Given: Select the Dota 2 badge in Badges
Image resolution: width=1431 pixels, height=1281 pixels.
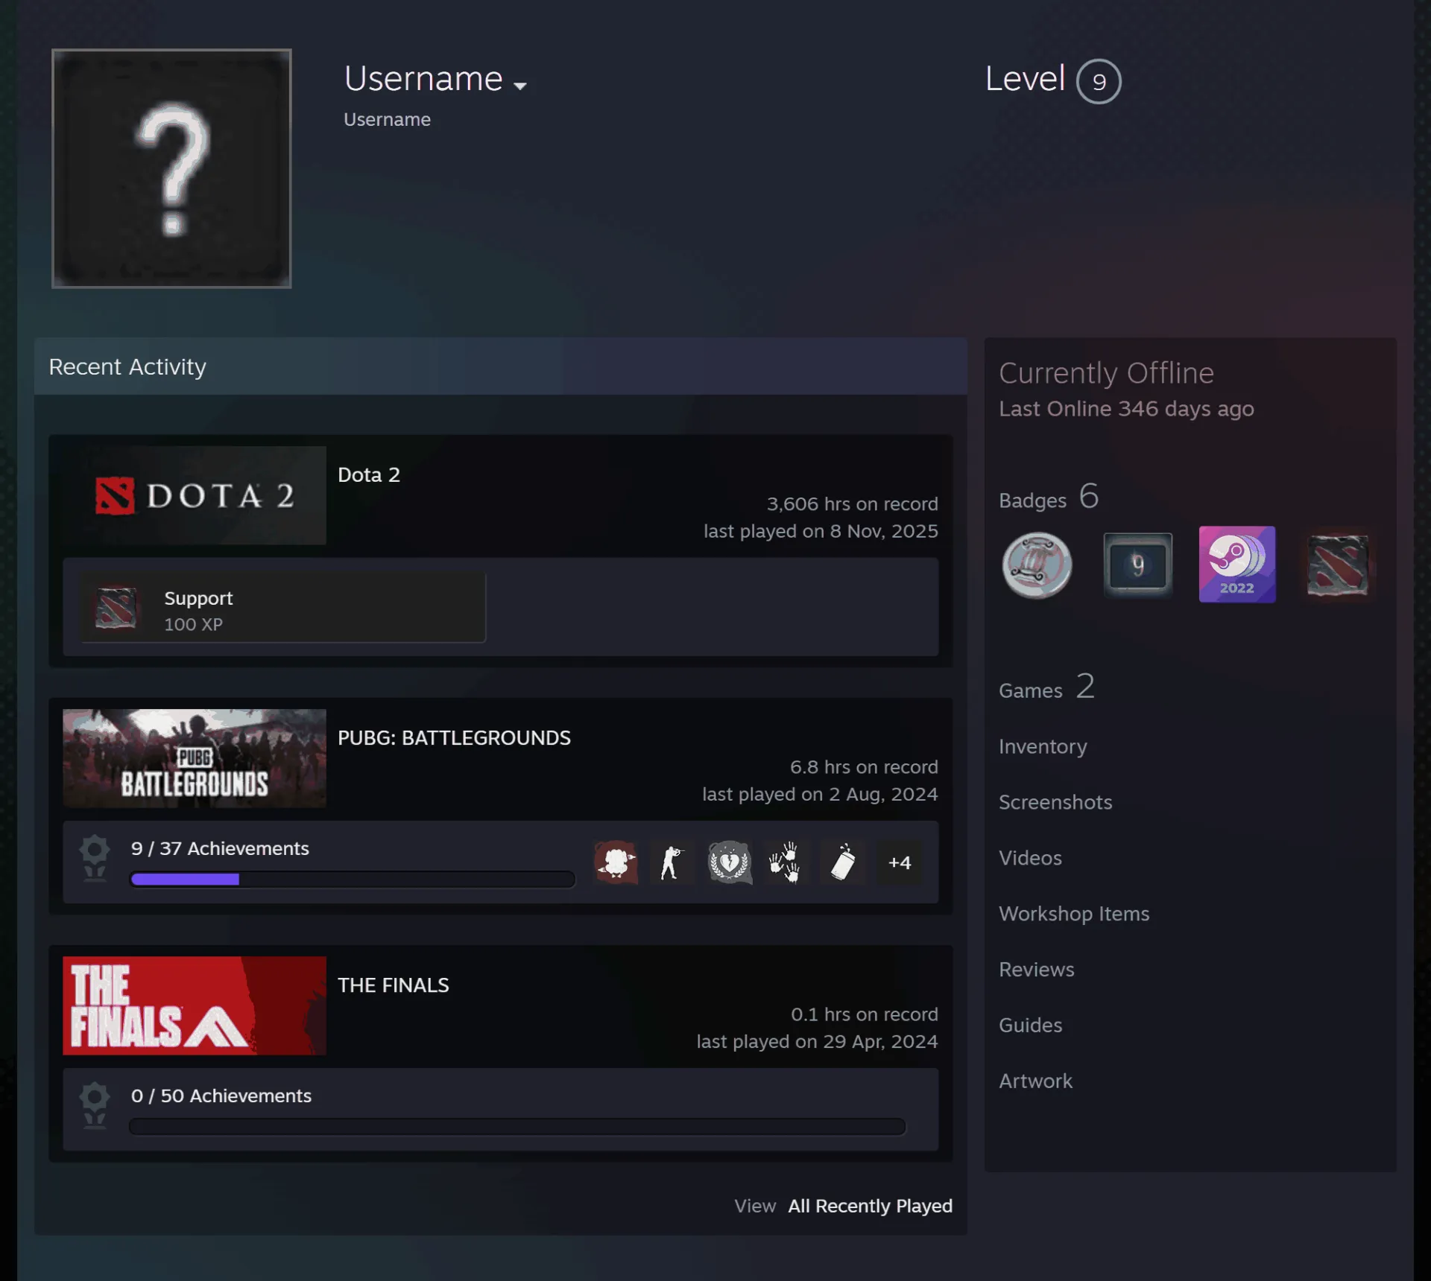Looking at the screenshot, I should point(1337,565).
